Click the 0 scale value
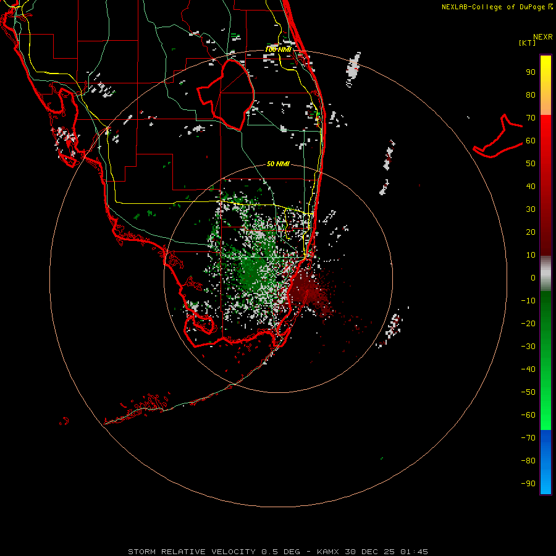Screen dimensions: 556x556 pos(533,278)
